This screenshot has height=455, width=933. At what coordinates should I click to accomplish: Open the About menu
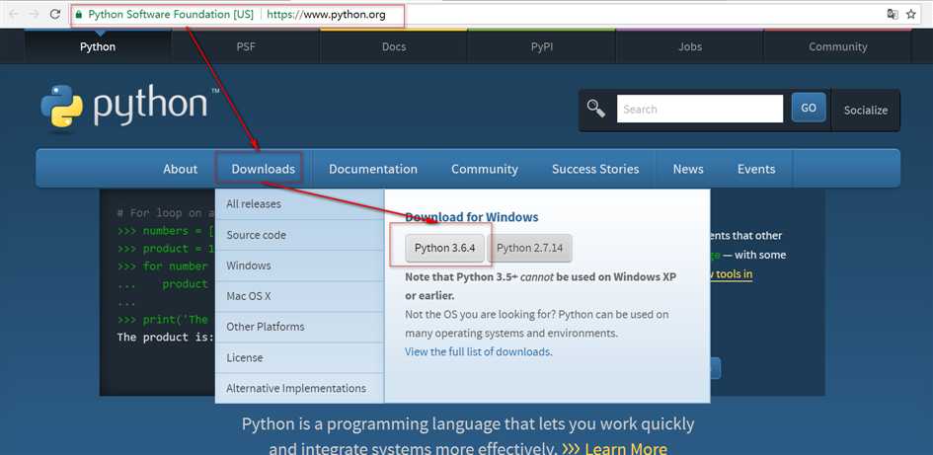click(181, 169)
